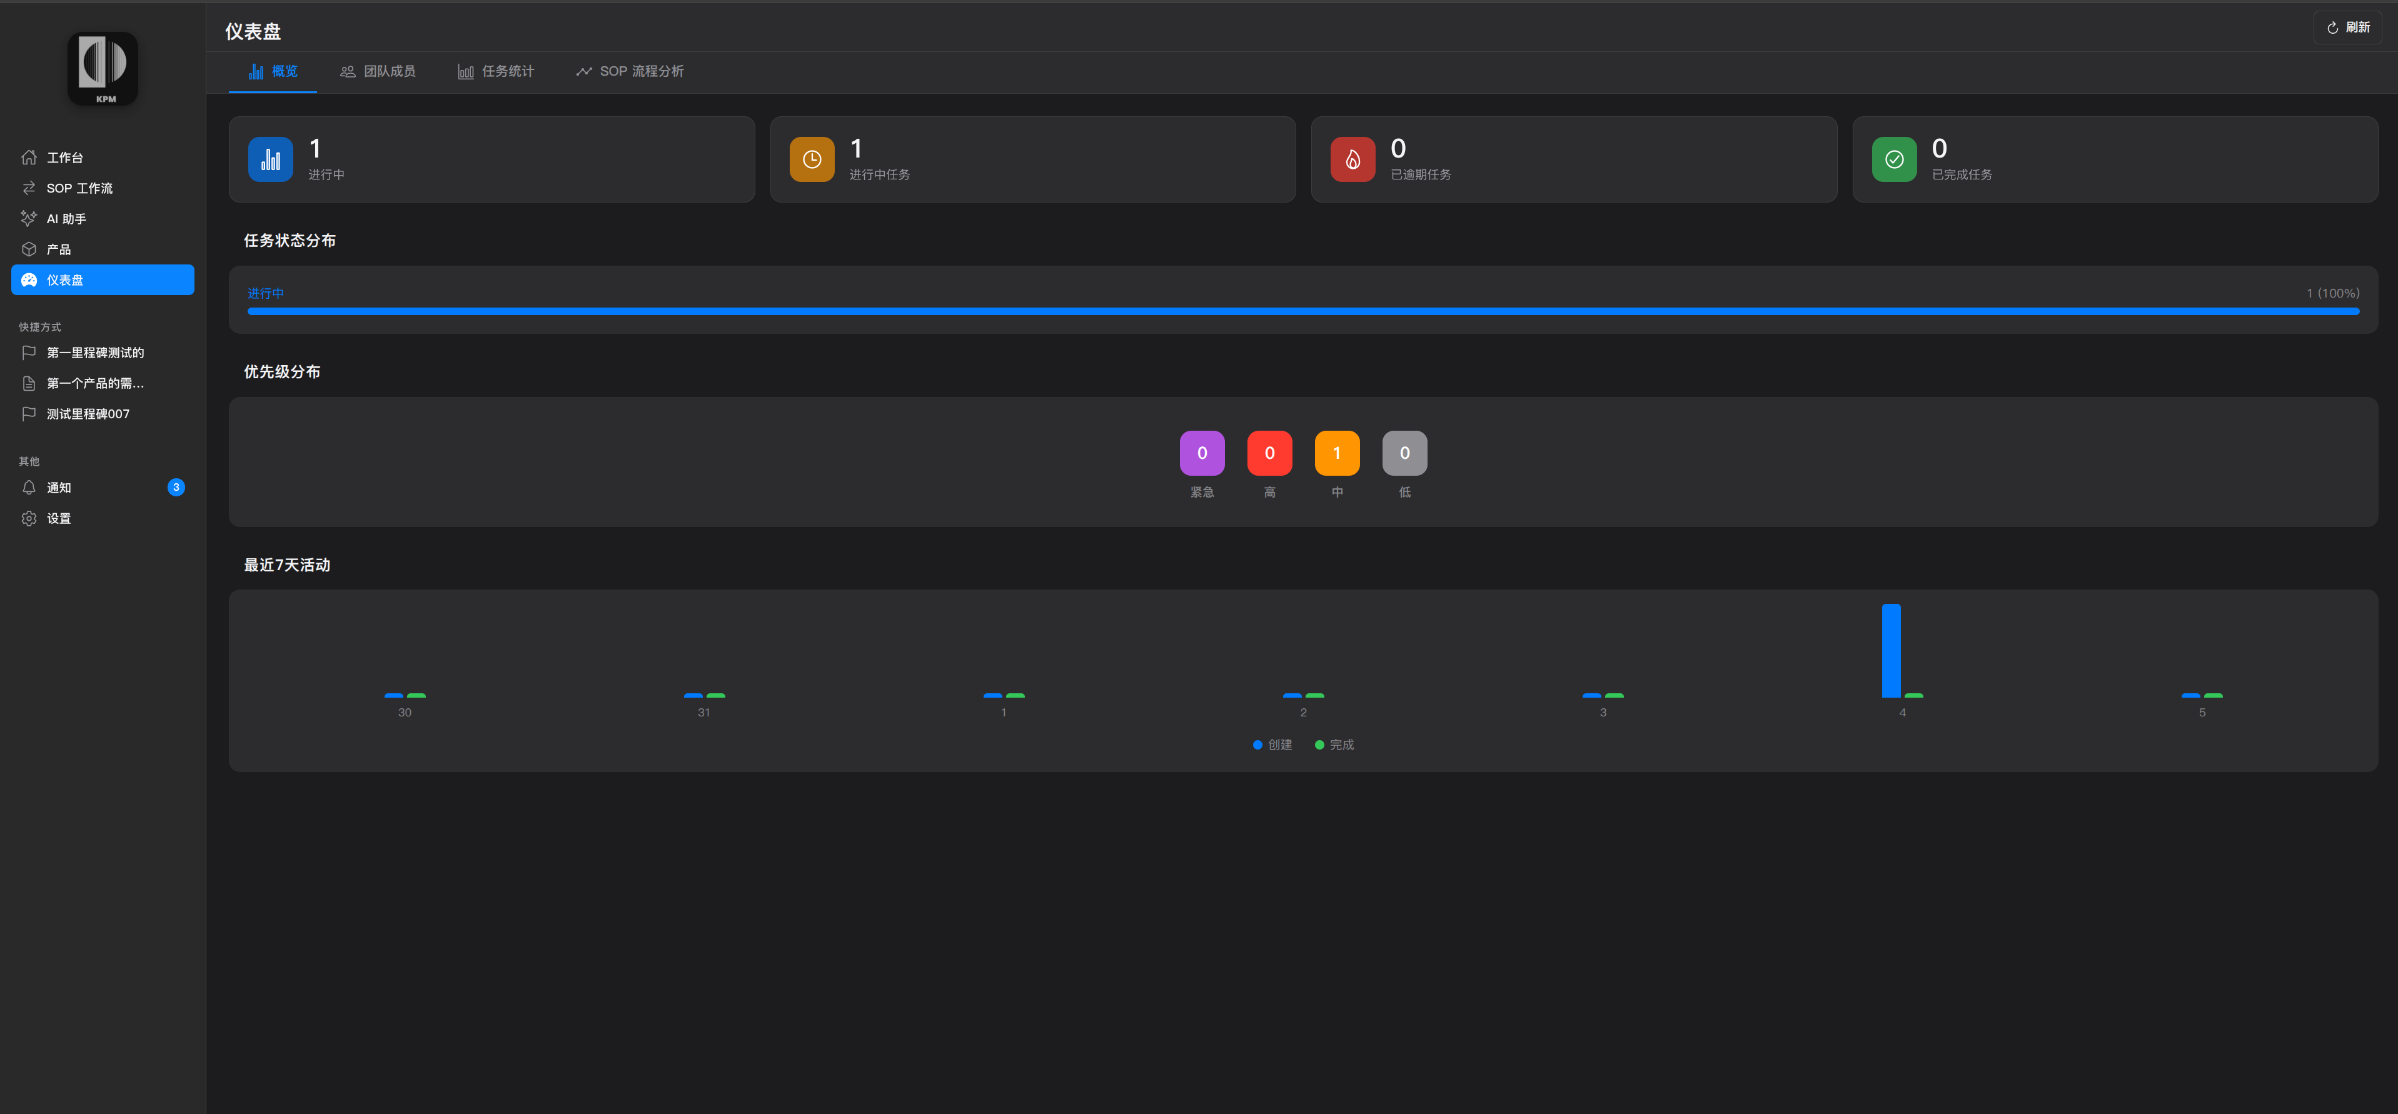2398x1114 pixels.
Task: Open the AI 助手 page
Action: pos(66,219)
